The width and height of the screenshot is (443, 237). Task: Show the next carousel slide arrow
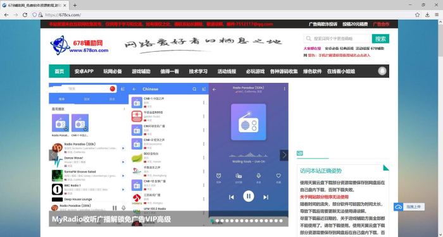(x=284, y=155)
